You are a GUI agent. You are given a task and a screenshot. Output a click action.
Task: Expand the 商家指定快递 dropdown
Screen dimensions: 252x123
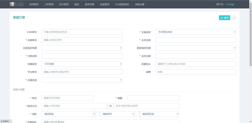coord(196,48)
